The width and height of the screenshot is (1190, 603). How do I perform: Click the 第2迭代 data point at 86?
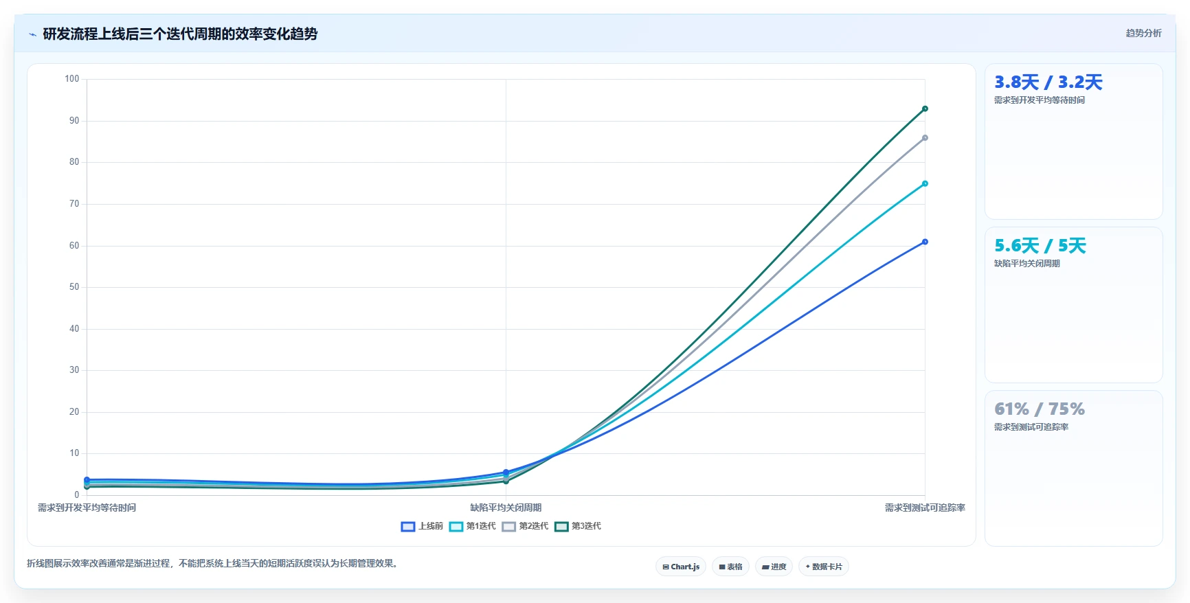tap(925, 137)
